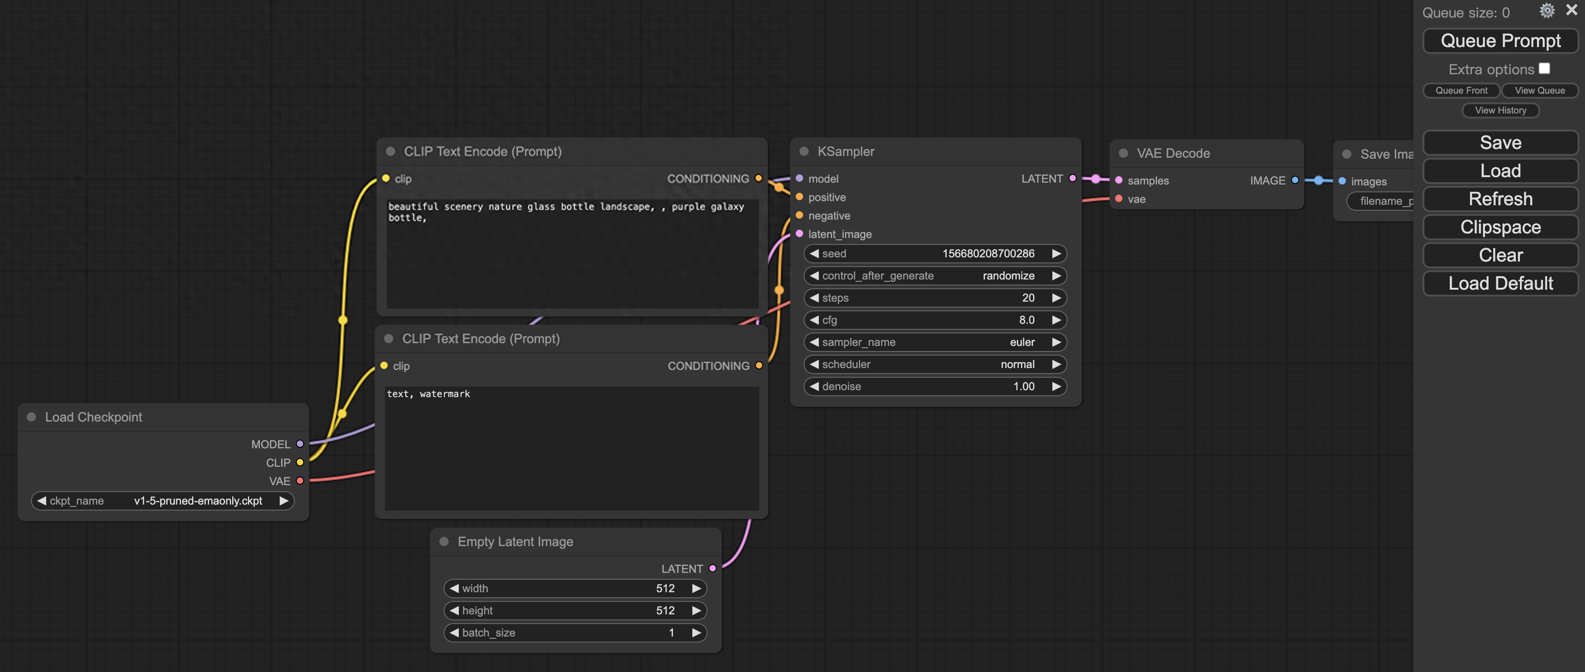The height and width of the screenshot is (672, 1585).
Task: Click the Load Checkpoint VAE output slot
Action: point(300,481)
